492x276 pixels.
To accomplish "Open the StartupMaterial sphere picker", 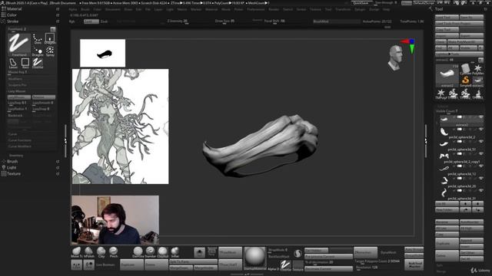I will click(x=254, y=258).
